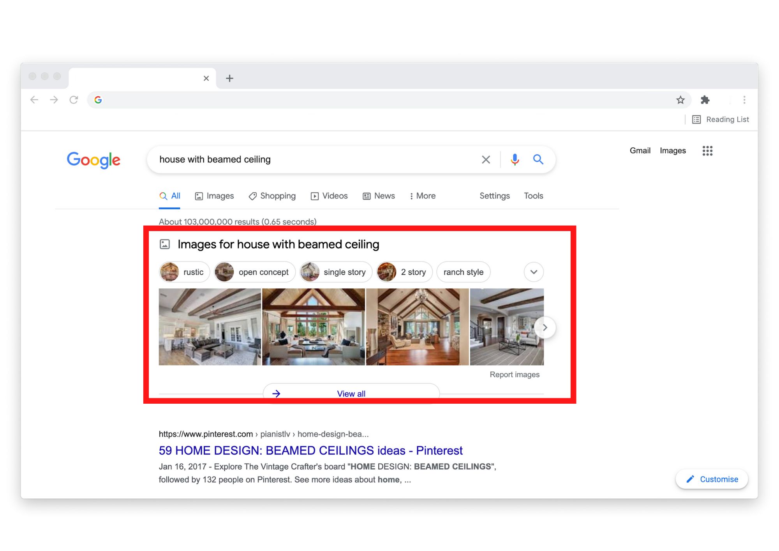The image size is (779, 551).
Task: Open the Google apps grid
Action: [707, 151]
